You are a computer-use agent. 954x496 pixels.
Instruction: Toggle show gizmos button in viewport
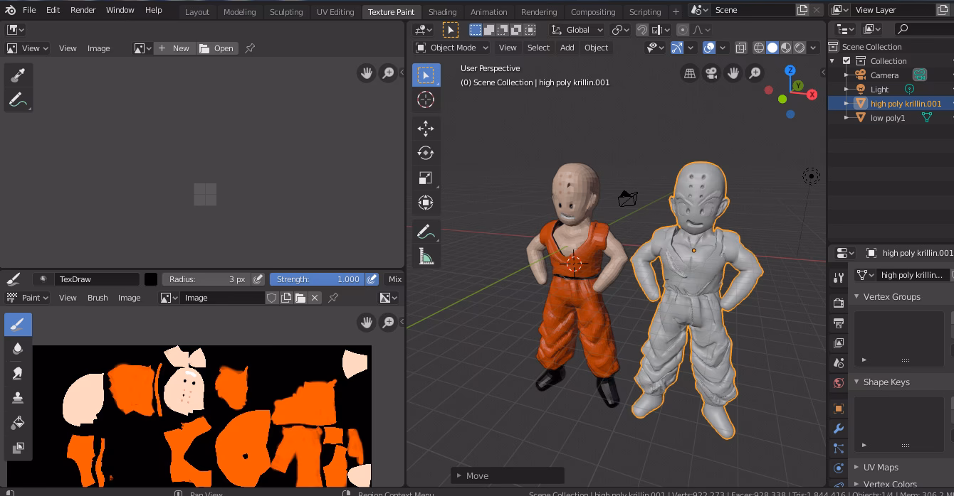[x=677, y=48]
